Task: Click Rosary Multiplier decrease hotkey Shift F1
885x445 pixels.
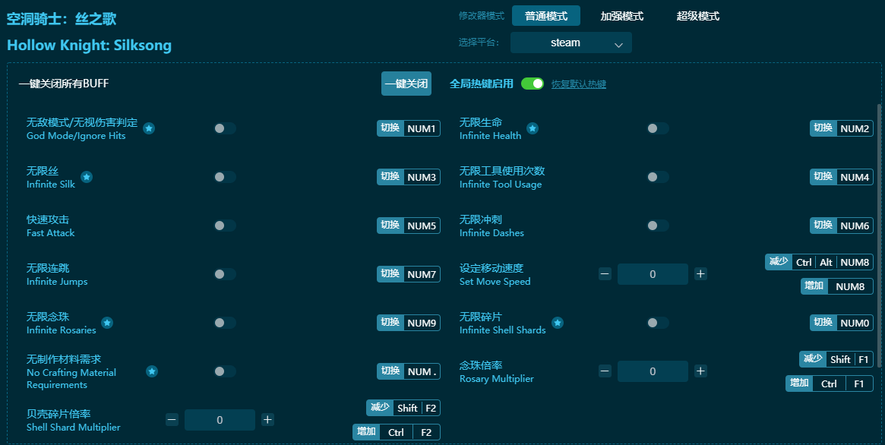Action: [x=836, y=359]
